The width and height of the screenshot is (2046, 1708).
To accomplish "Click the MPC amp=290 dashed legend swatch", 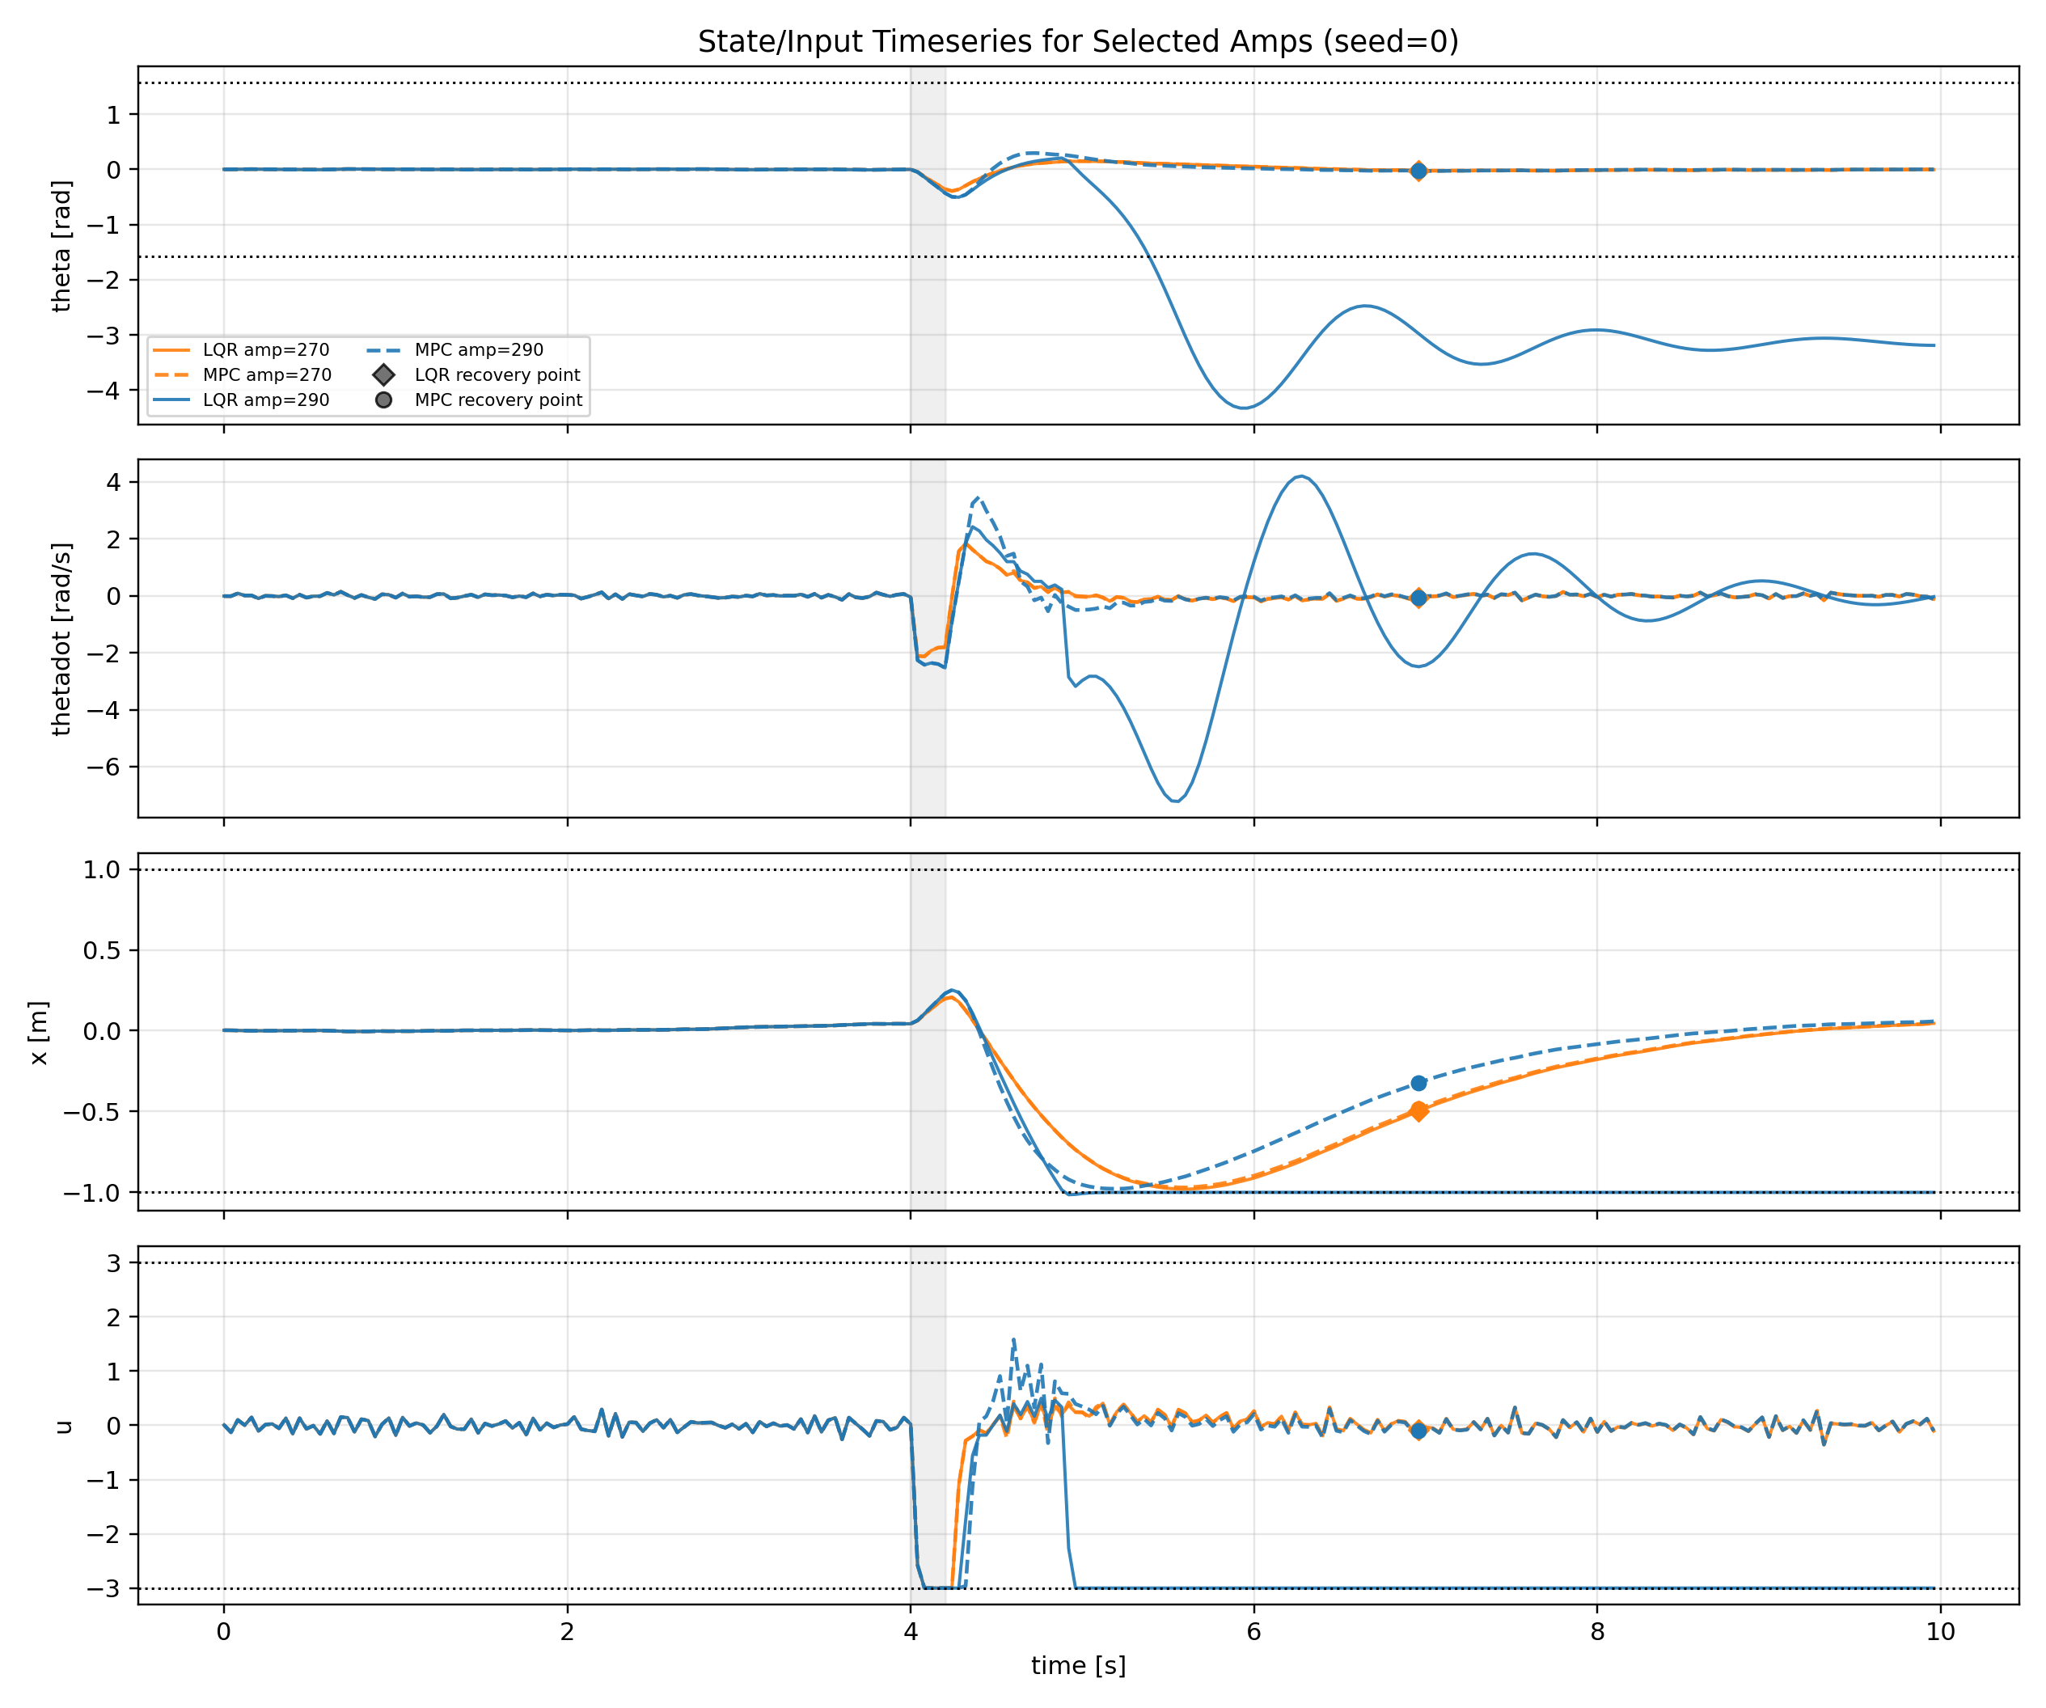I will [x=384, y=350].
